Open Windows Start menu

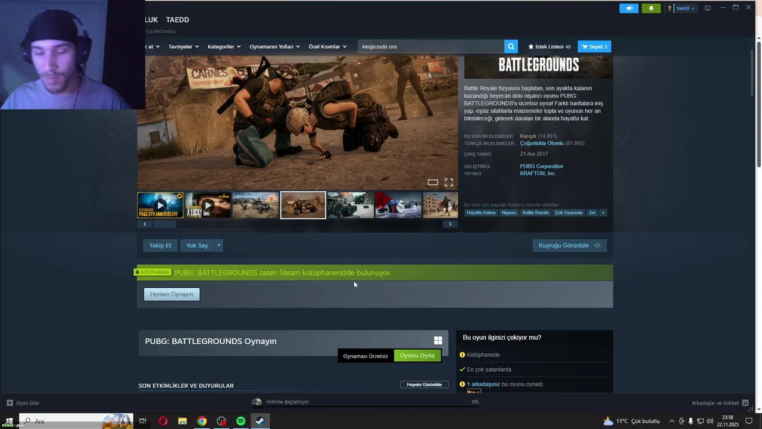point(9,421)
